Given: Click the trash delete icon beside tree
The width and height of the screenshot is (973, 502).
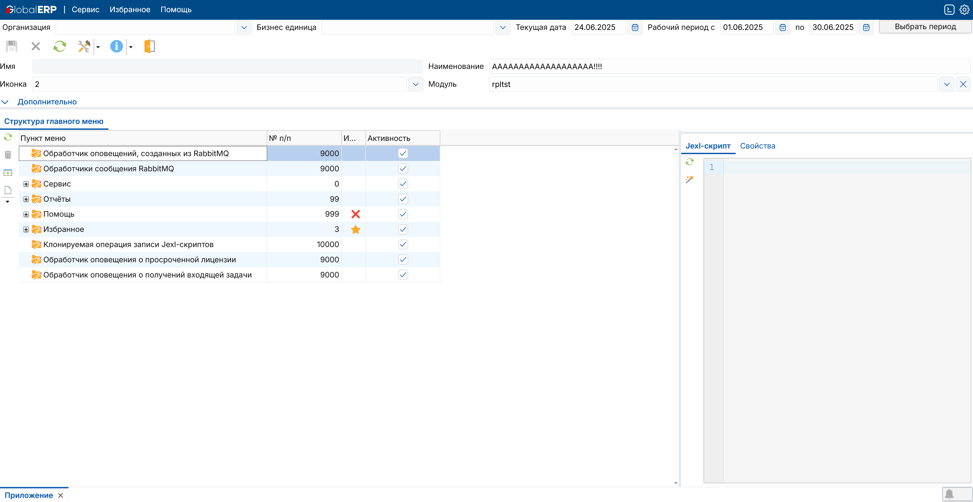Looking at the screenshot, I should click(x=8, y=155).
